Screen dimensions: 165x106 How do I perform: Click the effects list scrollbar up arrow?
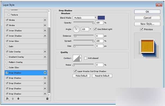[49, 11]
